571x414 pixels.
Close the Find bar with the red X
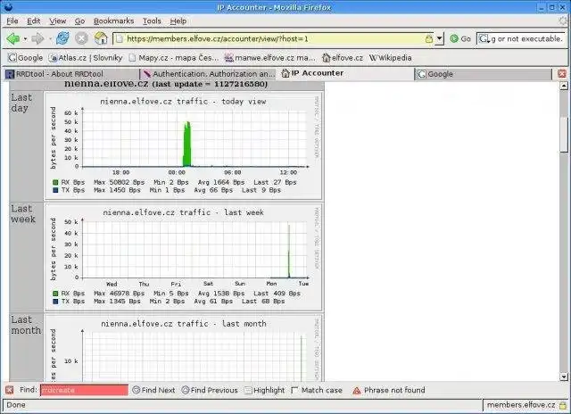tap(10, 390)
